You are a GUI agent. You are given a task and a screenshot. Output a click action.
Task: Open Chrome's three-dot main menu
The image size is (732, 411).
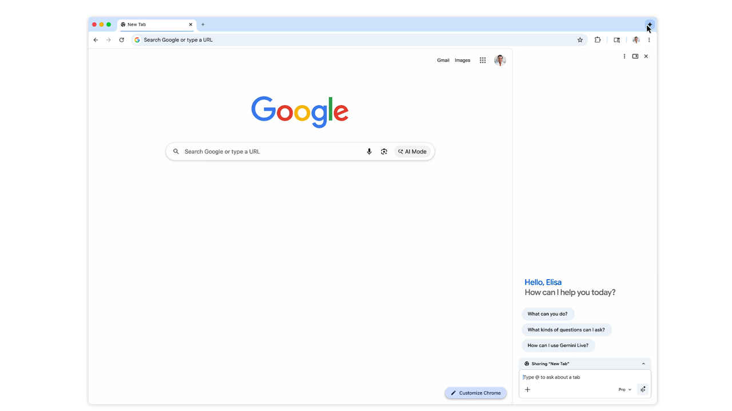click(649, 40)
